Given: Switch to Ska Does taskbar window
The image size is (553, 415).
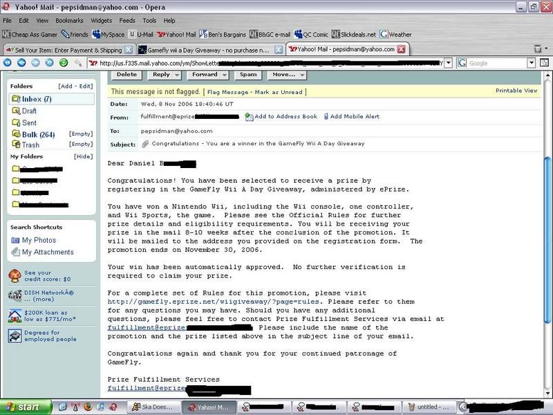Looking at the screenshot, I should 153,407.
